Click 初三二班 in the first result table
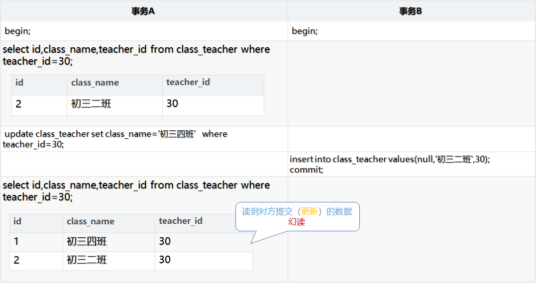 [91, 103]
